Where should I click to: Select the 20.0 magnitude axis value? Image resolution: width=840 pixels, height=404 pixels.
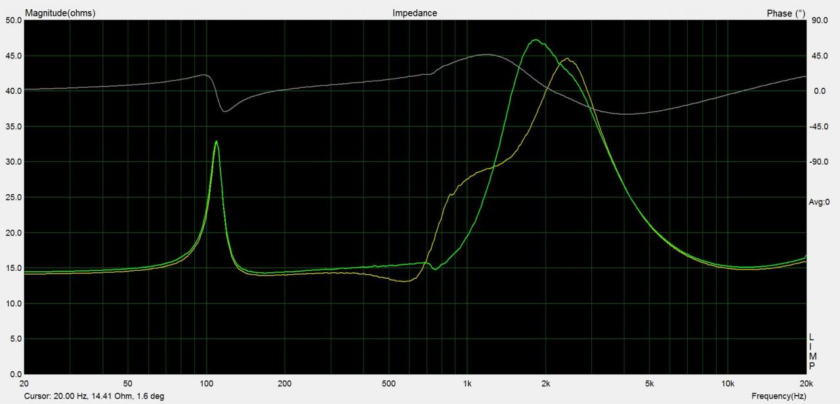point(13,233)
